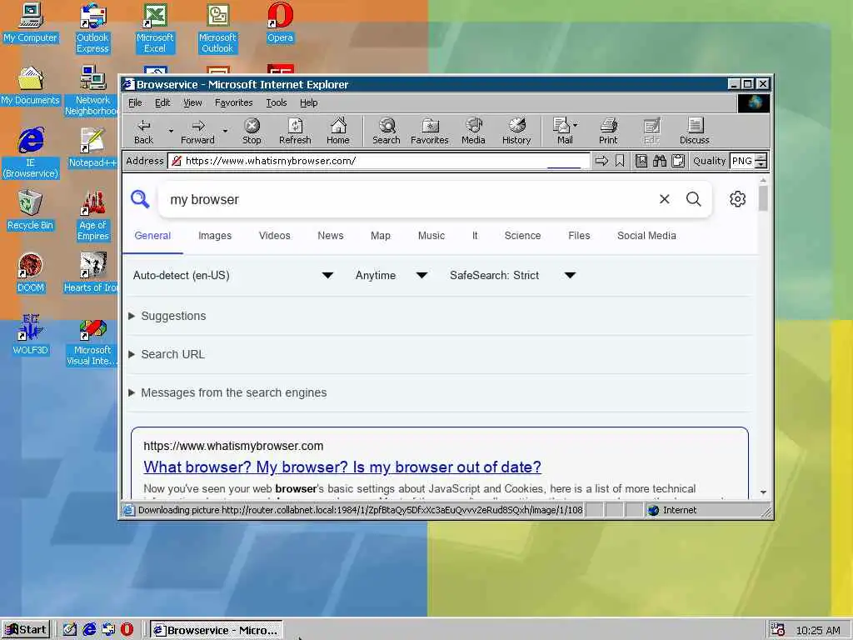This screenshot has height=640, width=853.
Task: Go to the Home page
Action: coord(338,132)
